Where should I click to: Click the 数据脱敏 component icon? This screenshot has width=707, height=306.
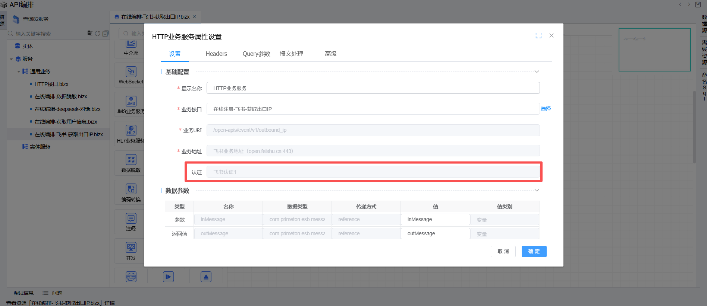(x=131, y=160)
